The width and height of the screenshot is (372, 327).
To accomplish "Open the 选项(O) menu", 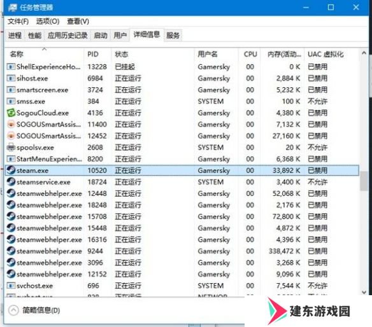I will [x=47, y=22].
